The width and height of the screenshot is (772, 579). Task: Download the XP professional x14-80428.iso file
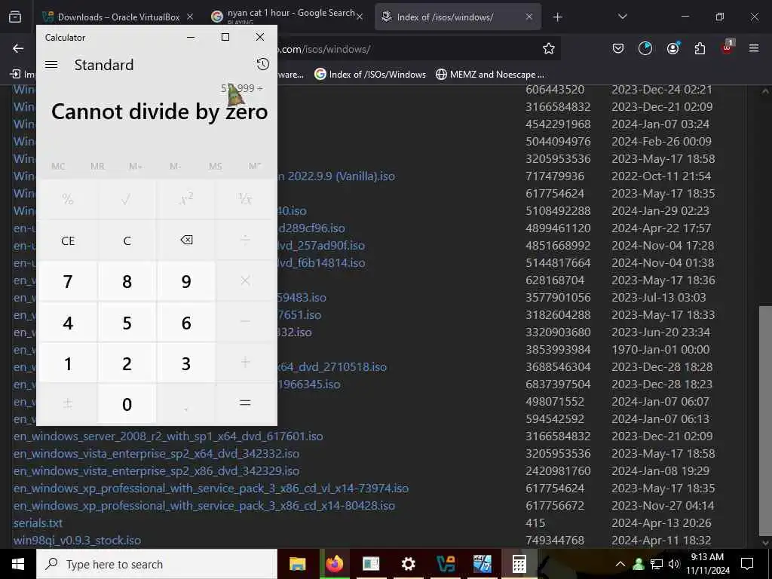coord(204,506)
